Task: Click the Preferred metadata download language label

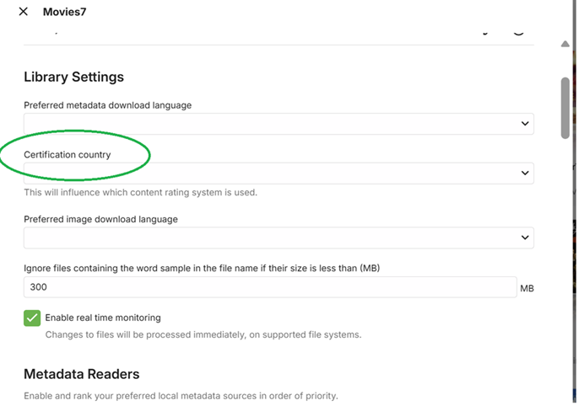Action: (x=108, y=105)
